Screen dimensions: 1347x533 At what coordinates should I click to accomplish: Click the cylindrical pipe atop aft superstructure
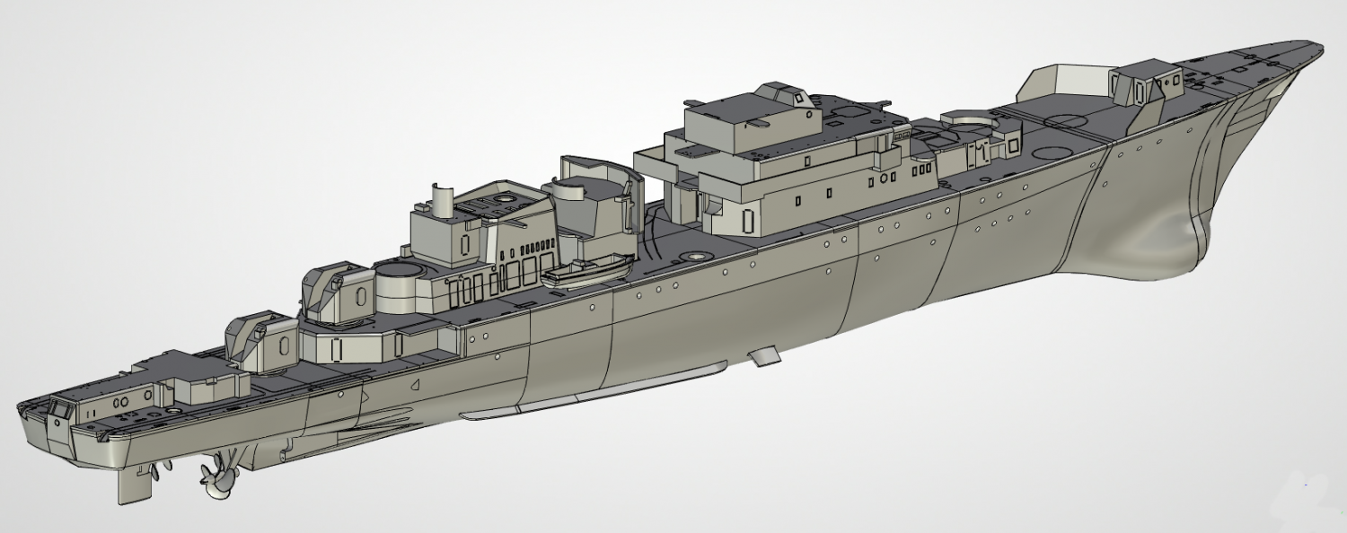pyautogui.click(x=442, y=197)
